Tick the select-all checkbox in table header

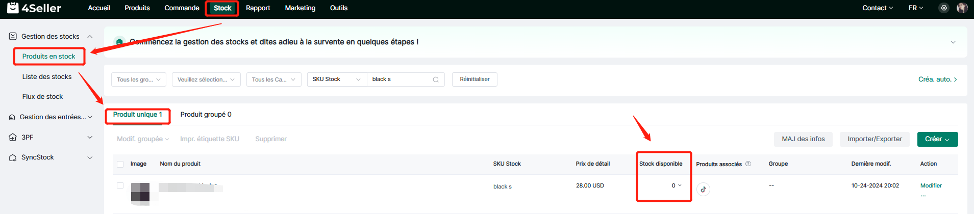(x=120, y=164)
